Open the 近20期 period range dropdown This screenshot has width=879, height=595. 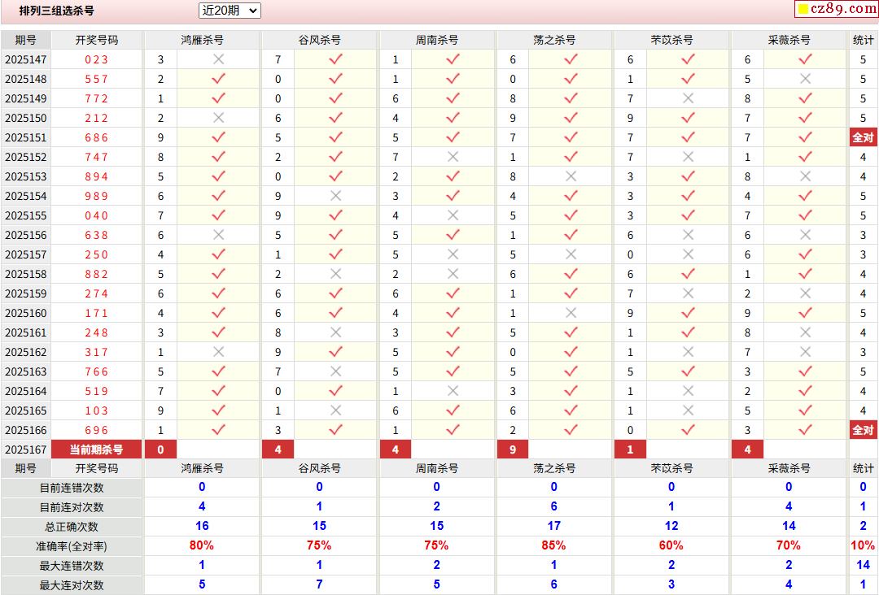pyautogui.click(x=230, y=11)
